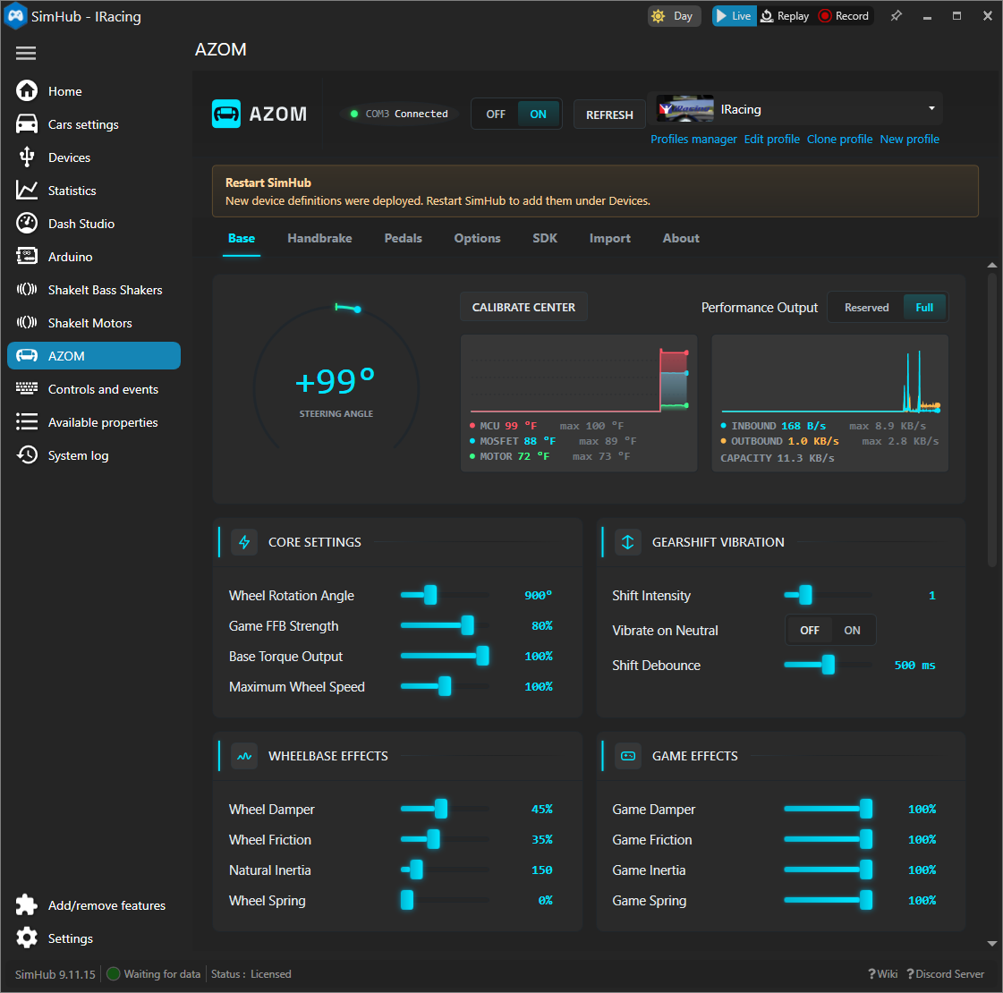
Task: Switch the AZOM plugin to ON
Action: tap(538, 114)
